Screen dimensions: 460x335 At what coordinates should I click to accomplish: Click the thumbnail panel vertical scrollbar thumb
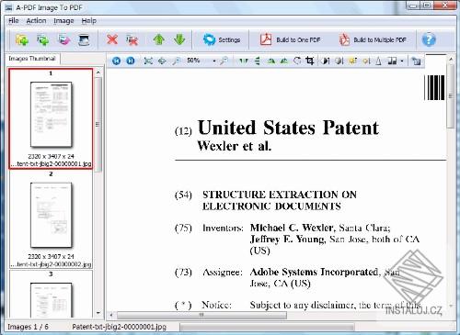click(x=98, y=124)
